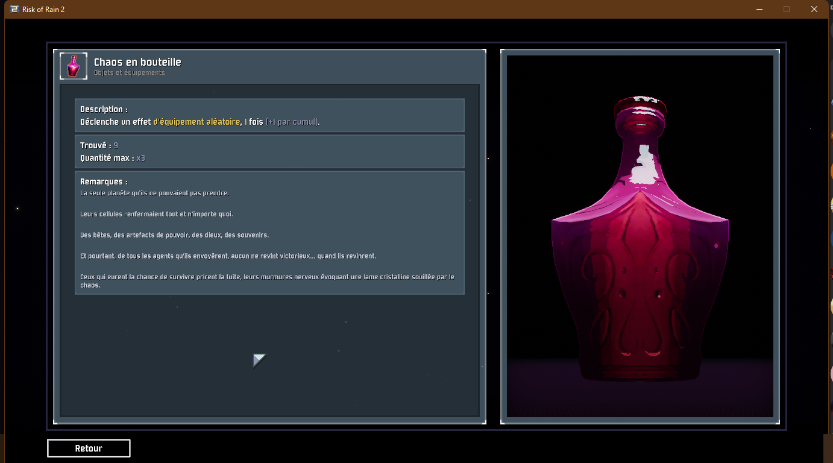
Task: Click the lore line "La seule planète"
Action: click(154, 193)
